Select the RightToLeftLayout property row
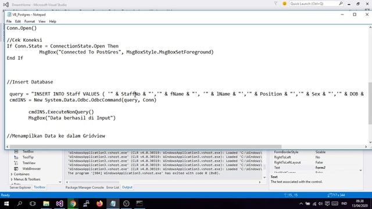The width and height of the screenshot is (372, 209). click(317, 163)
